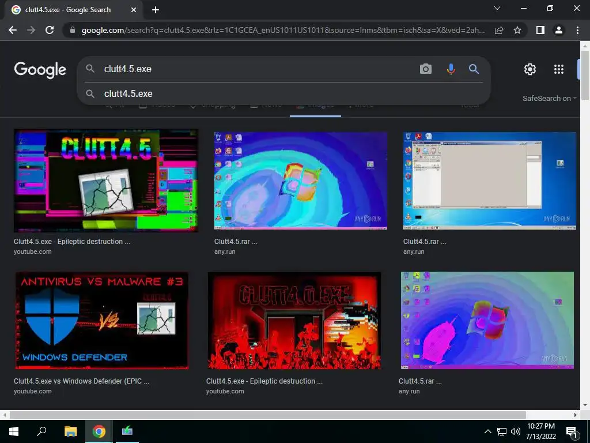
Task: Click the scroll down arrow
Action: (x=585, y=405)
